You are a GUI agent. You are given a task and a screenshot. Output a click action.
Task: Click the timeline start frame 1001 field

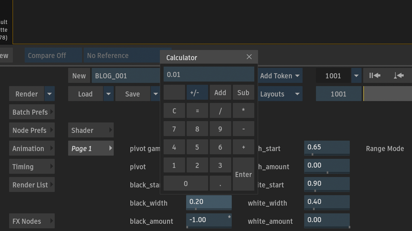339,94
